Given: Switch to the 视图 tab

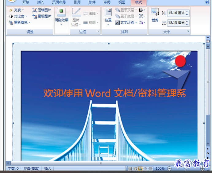Looking at the screenshot, I should click(x=122, y=2).
